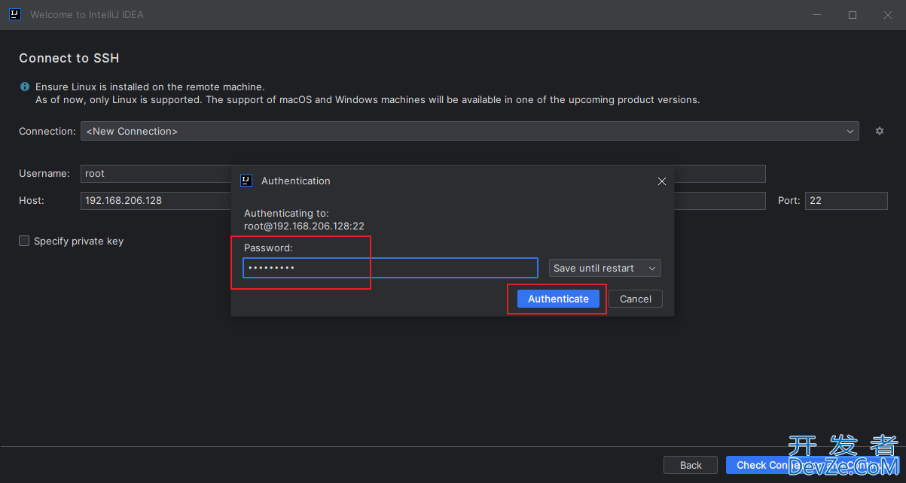Click text root@192.168.206.128:22
Screen dimensions: 906x483
(304, 226)
